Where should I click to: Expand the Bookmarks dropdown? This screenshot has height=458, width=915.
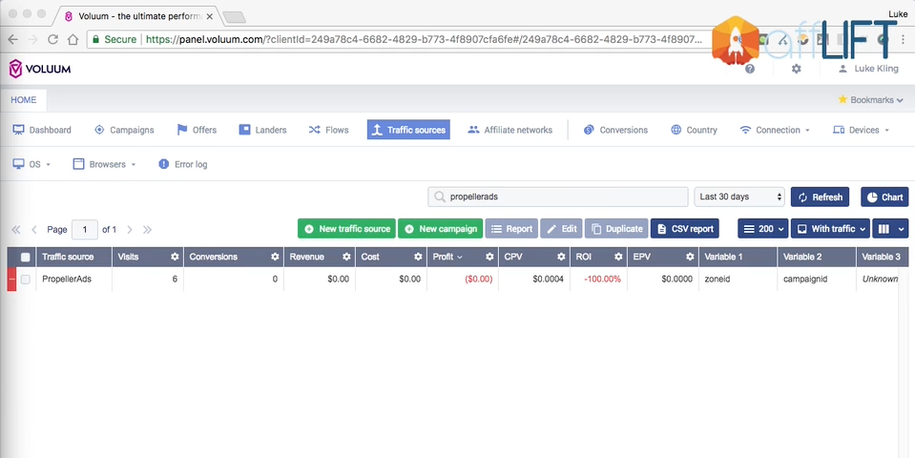tap(870, 100)
